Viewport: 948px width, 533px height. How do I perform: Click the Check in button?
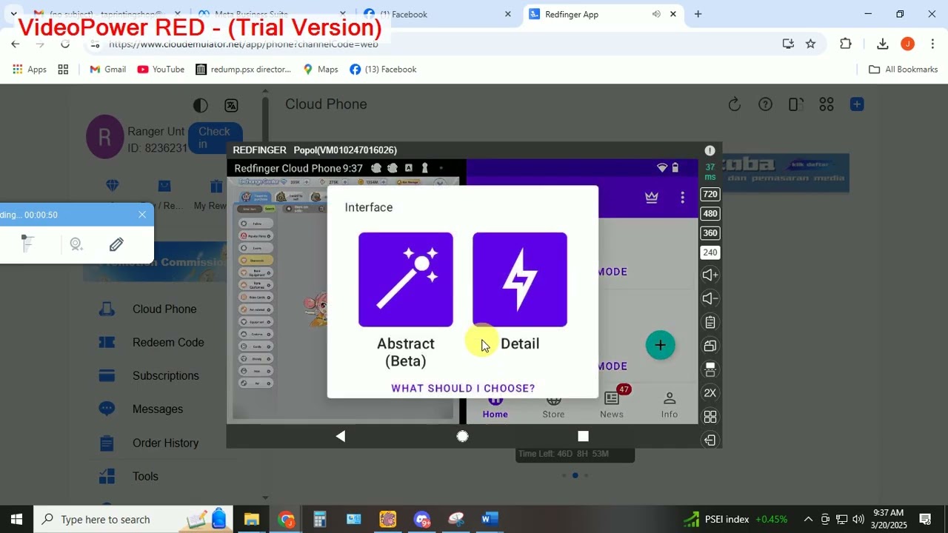[215, 138]
